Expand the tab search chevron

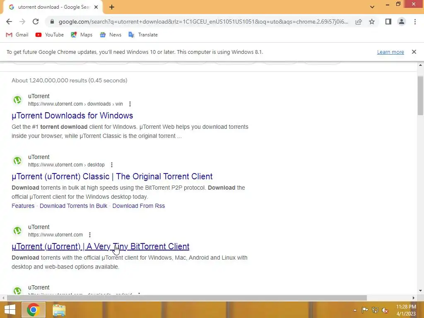[372, 7]
